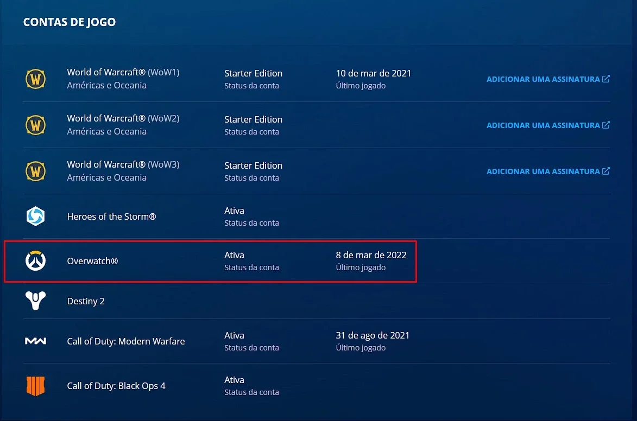Select the World of Warcraft (WoW1) name
This screenshot has width=637, height=421.
click(x=123, y=72)
